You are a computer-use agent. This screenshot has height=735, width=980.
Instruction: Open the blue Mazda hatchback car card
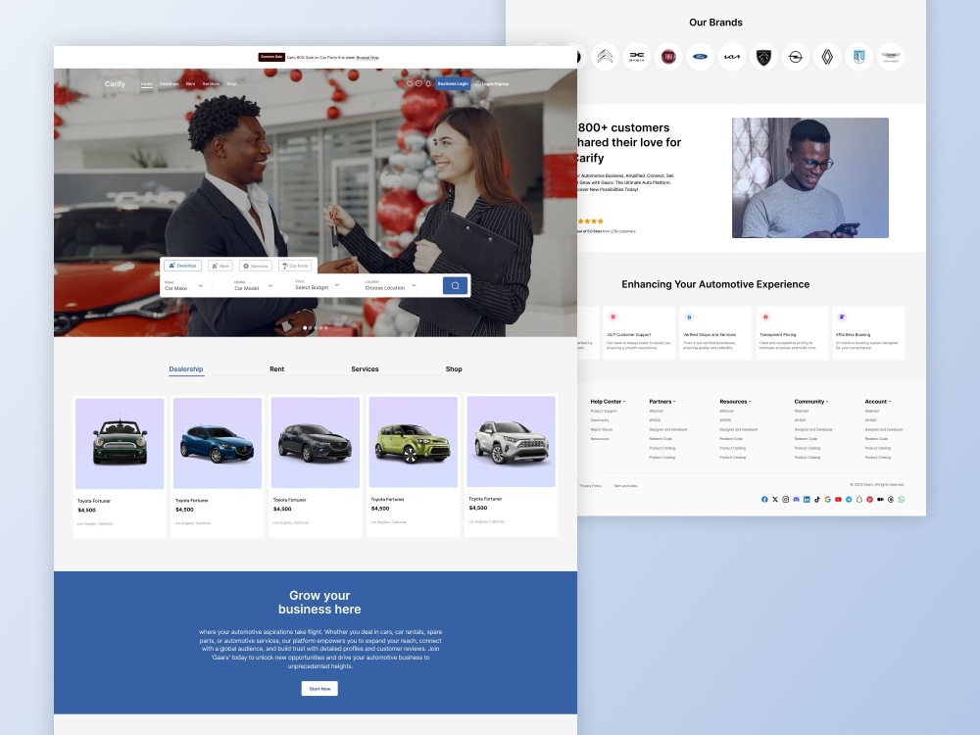click(x=217, y=466)
